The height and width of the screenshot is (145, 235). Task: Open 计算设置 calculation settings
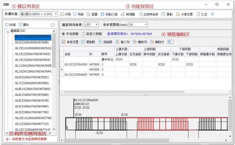click(178, 14)
